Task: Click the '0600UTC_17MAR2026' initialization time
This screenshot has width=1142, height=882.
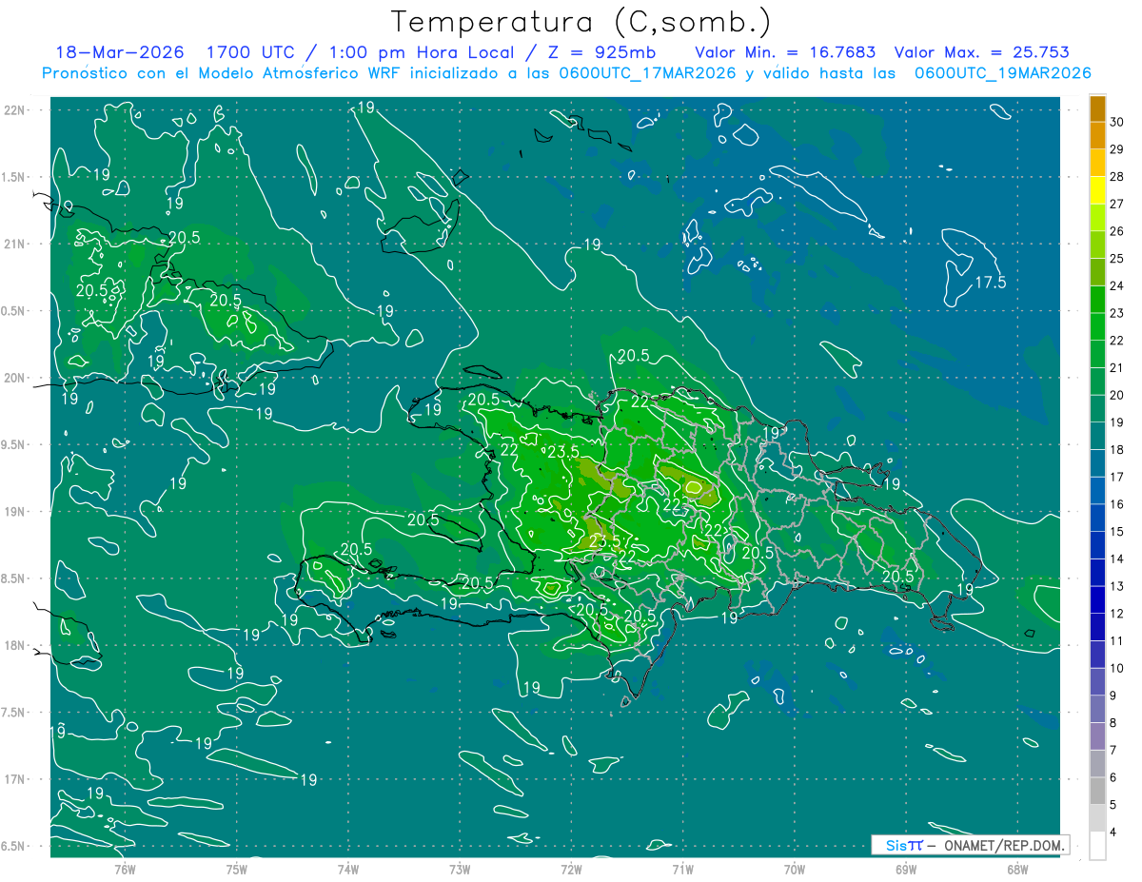Action: click(646, 73)
